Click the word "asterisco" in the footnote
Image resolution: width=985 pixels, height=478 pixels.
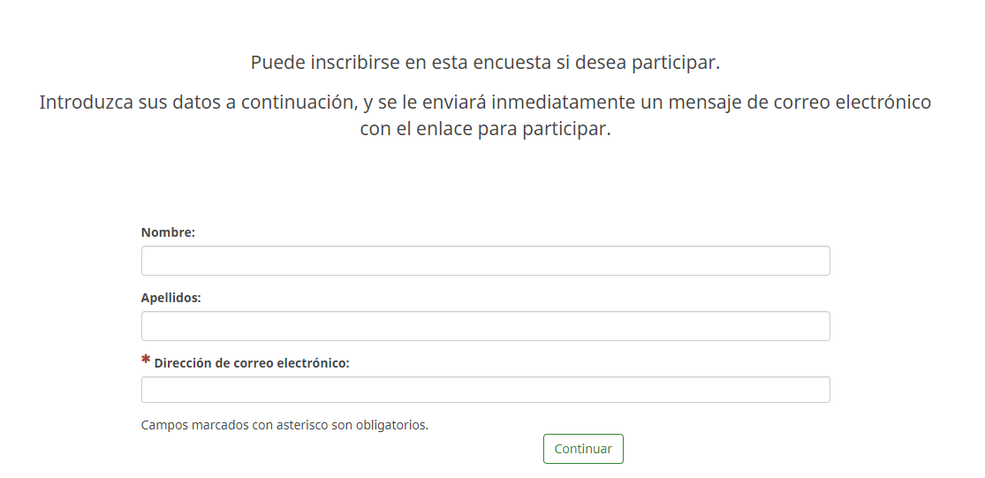click(299, 425)
